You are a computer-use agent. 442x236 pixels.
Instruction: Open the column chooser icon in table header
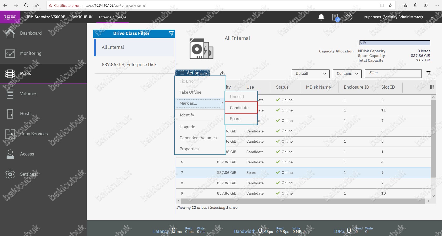[432, 87]
